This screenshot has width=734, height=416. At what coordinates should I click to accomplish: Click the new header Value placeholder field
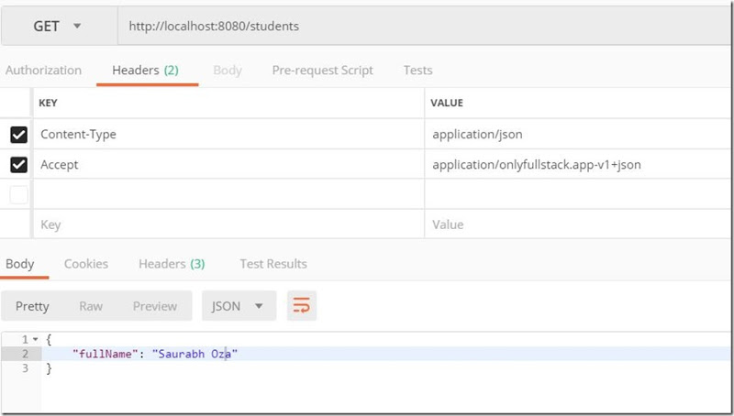point(579,224)
